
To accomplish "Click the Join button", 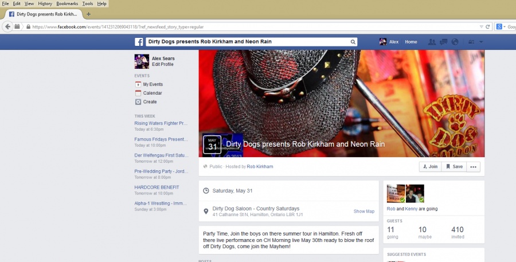I will pyautogui.click(x=431, y=167).
